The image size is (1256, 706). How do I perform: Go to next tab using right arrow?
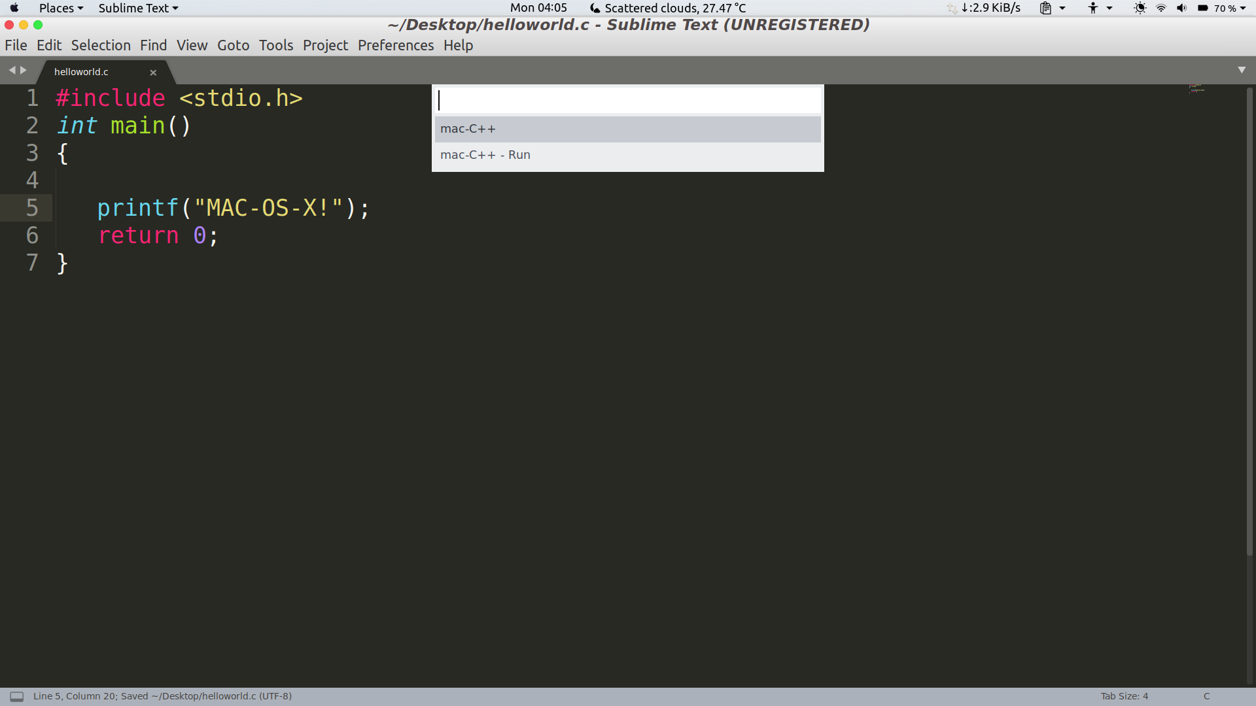[x=24, y=70]
